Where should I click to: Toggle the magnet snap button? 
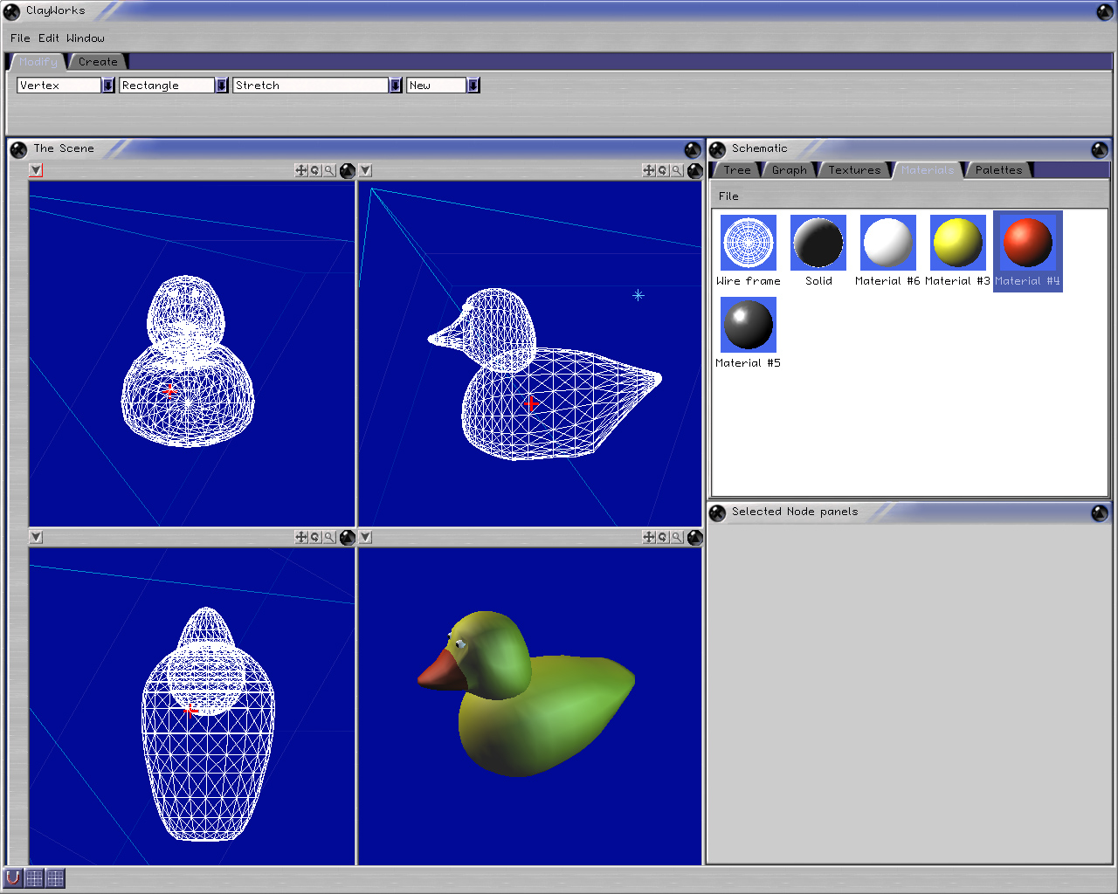pyautogui.click(x=13, y=877)
